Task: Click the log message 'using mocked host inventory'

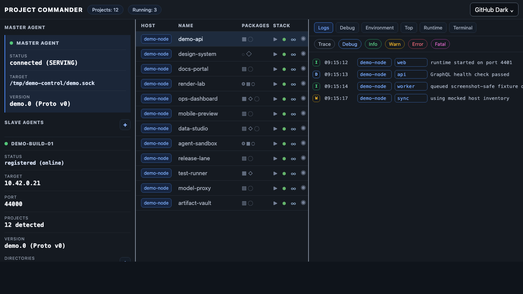Action: [470, 98]
